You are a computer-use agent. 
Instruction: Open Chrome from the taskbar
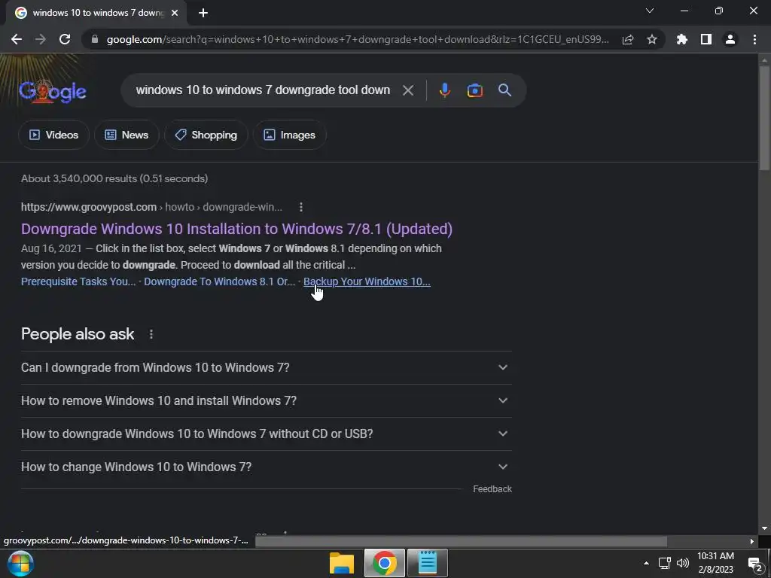click(385, 563)
